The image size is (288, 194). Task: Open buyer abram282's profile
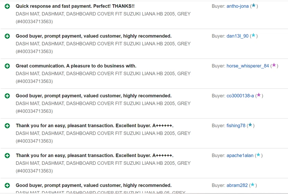237,185
